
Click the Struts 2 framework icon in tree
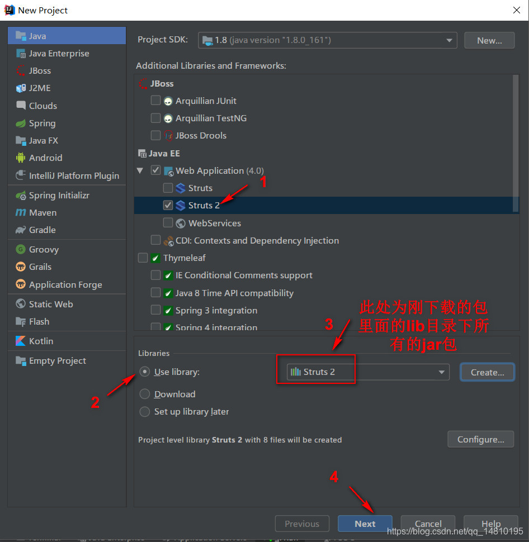[181, 205]
